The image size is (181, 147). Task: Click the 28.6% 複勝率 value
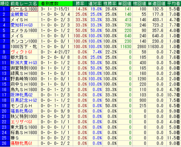pos(111,9)
